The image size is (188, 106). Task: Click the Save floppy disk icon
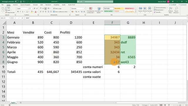click(21, 1)
